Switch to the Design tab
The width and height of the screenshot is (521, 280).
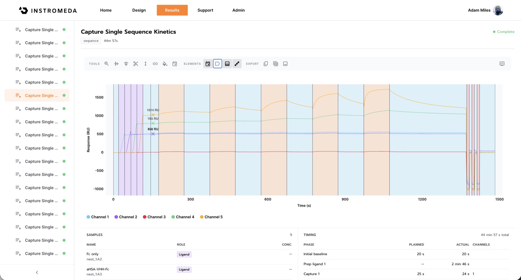139,10
